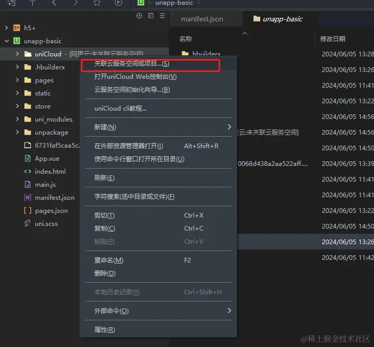
Task: Click the h5+ project icon
Action: [17, 28]
